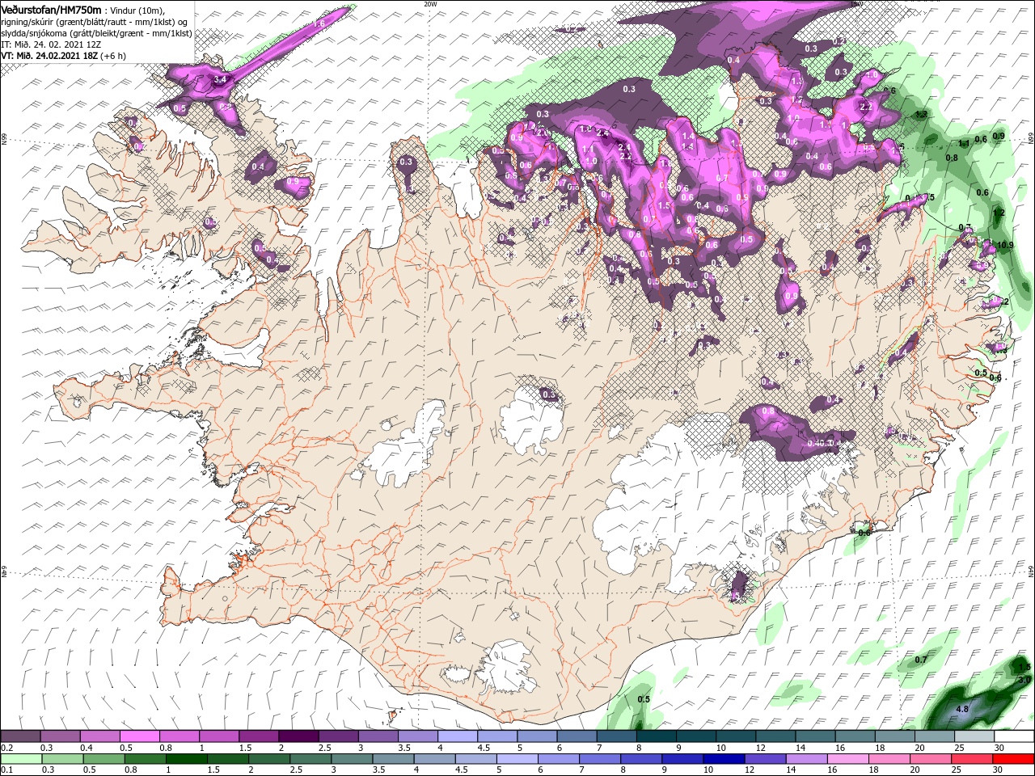1035x776 pixels.
Task: Click the '10.9' rain value on the east coast
Action: click(1005, 245)
